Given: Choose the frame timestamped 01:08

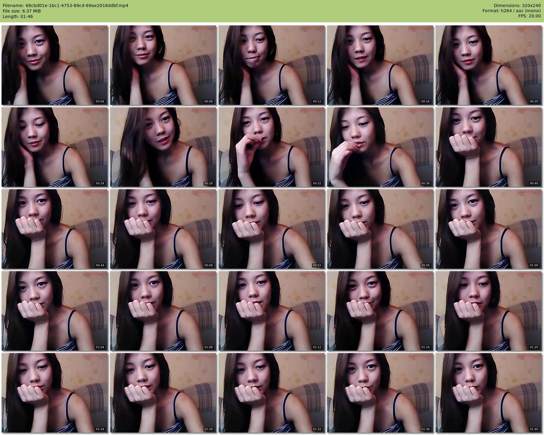Looking at the screenshot, I should (163, 311).
